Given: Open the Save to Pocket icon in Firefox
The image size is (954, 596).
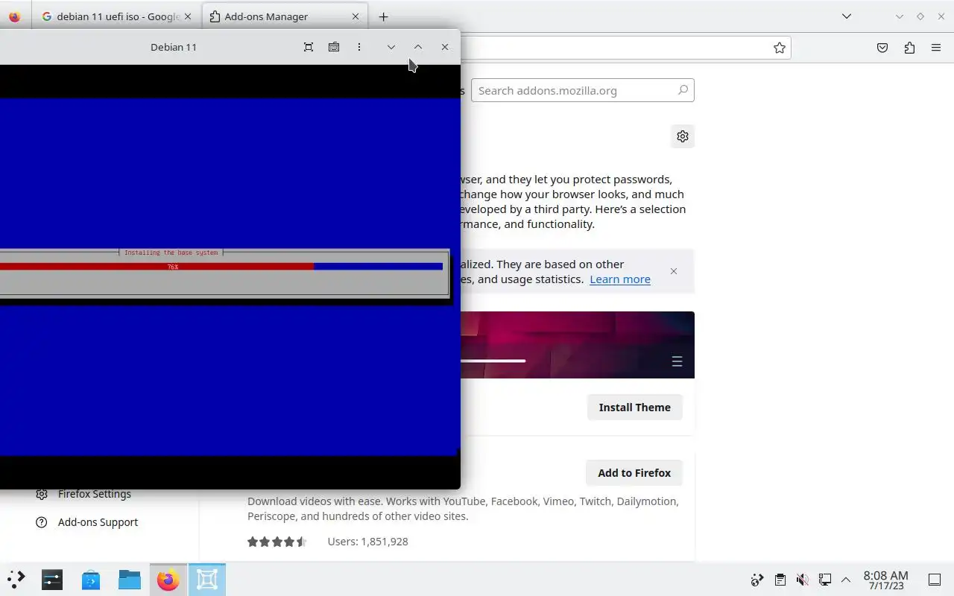Looking at the screenshot, I should click(x=882, y=48).
